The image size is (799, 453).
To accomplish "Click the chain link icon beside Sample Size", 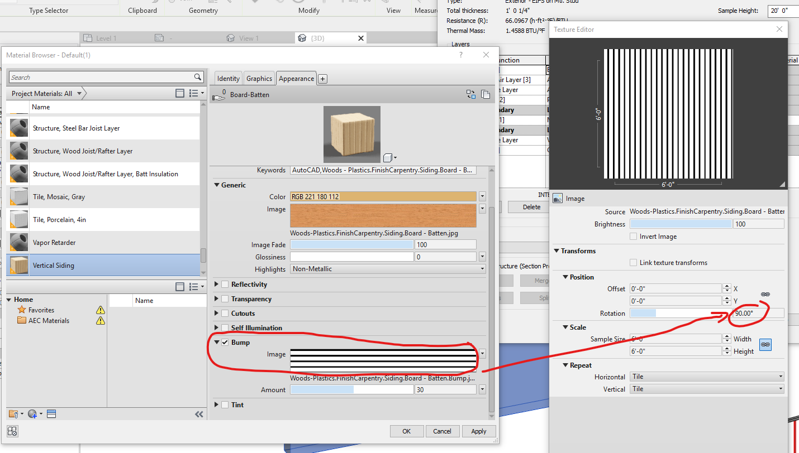I will point(765,345).
